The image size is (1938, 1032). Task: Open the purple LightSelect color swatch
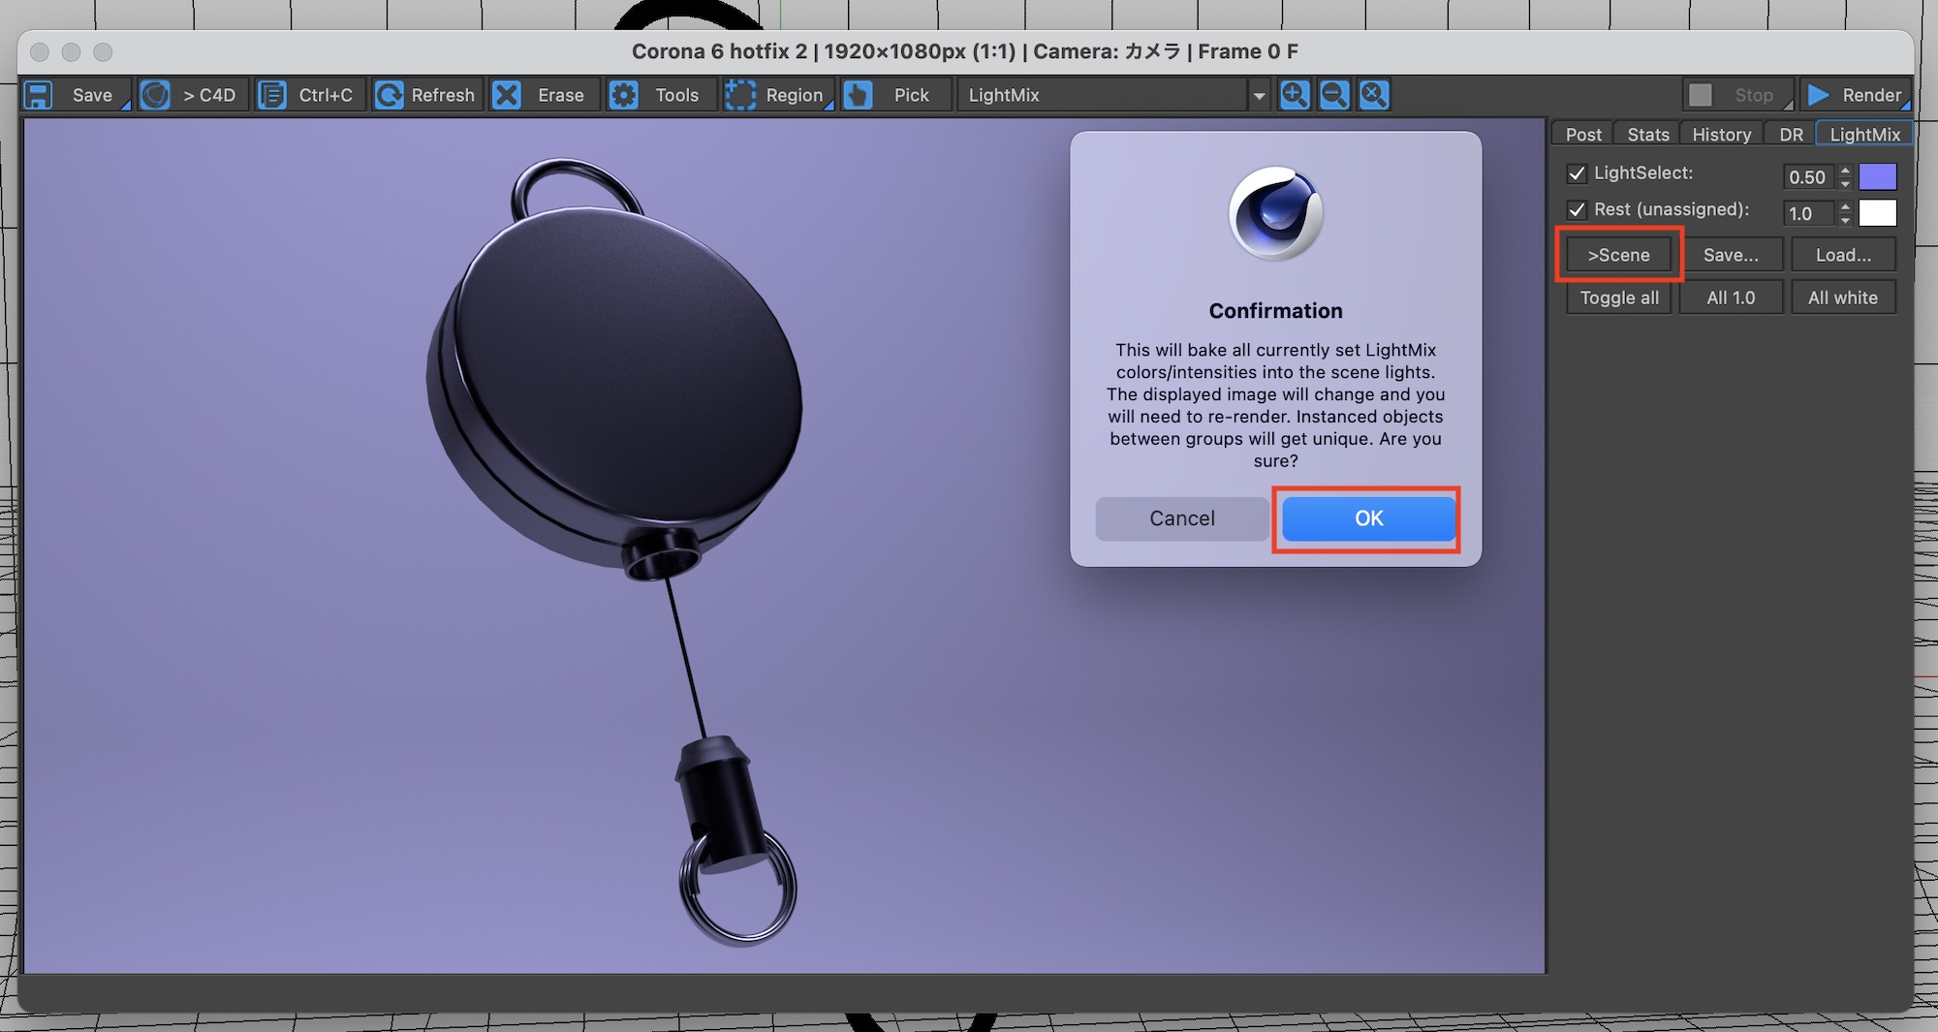pyautogui.click(x=1877, y=176)
